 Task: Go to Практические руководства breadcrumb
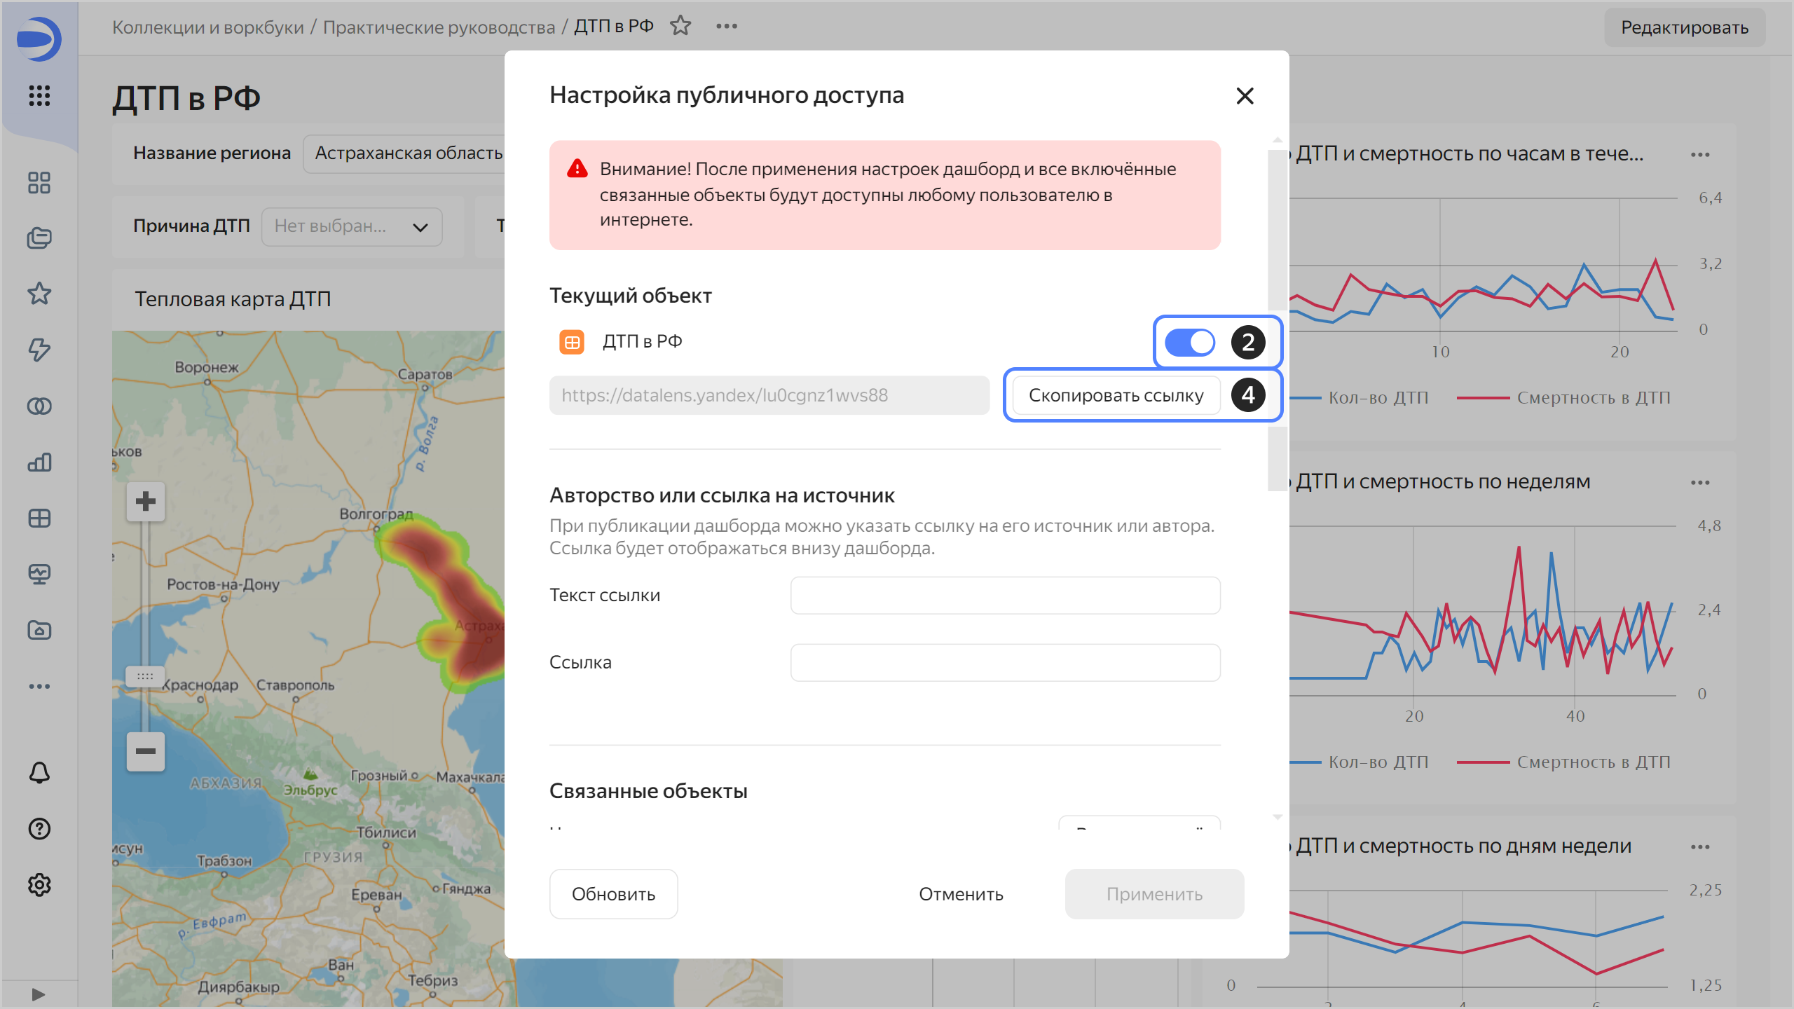click(439, 27)
